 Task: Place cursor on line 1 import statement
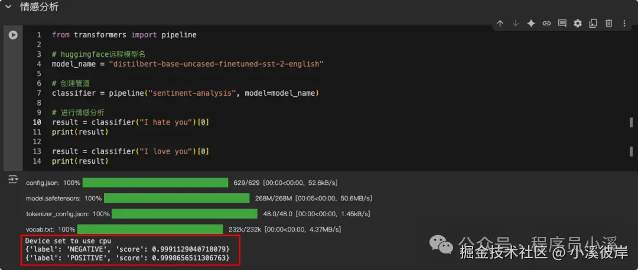point(124,35)
